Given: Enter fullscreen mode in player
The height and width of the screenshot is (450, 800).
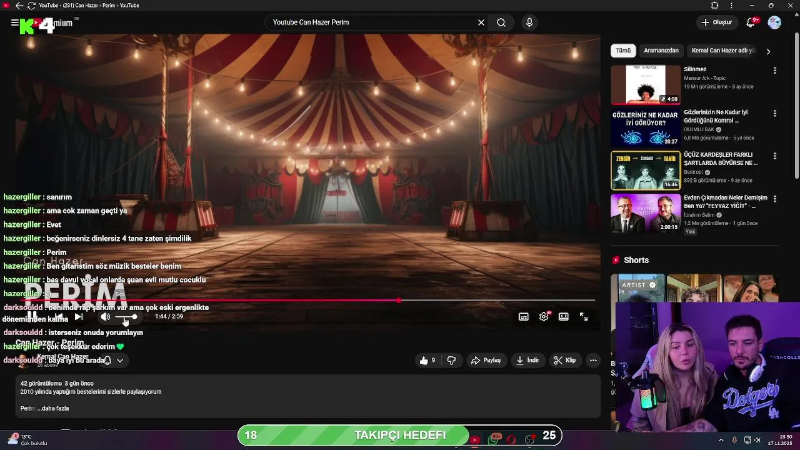Looking at the screenshot, I should [x=584, y=317].
